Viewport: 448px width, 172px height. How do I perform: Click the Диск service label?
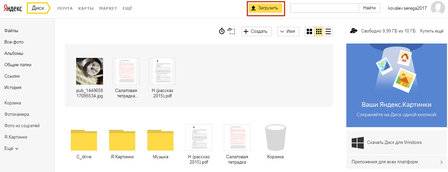click(x=38, y=8)
